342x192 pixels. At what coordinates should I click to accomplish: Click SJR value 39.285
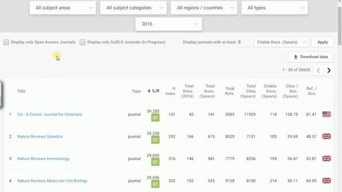click(153, 111)
